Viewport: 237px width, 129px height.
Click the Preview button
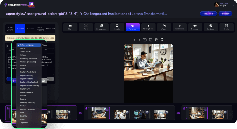coord(208,14)
